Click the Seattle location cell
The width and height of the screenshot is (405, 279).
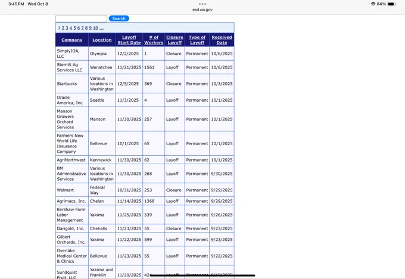[x=102, y=100]
